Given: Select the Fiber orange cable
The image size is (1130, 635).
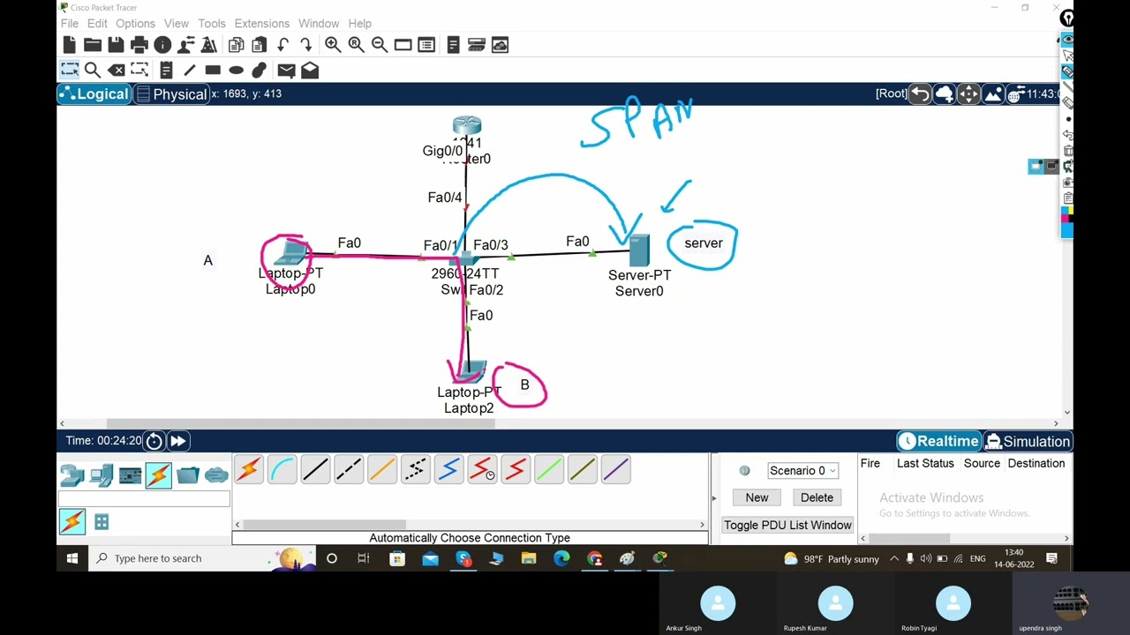Looking at the screenshot, I should pos(382,470).
